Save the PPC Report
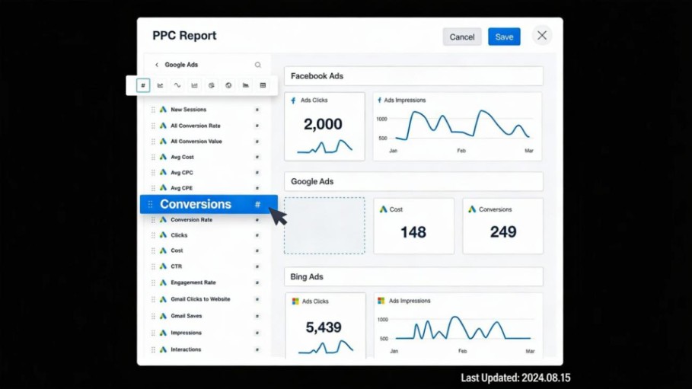 click(504, 37)
